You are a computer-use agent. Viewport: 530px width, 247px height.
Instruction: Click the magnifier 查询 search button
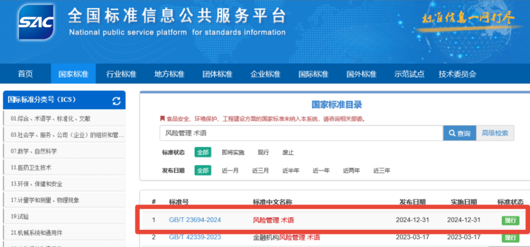point(459,133)
